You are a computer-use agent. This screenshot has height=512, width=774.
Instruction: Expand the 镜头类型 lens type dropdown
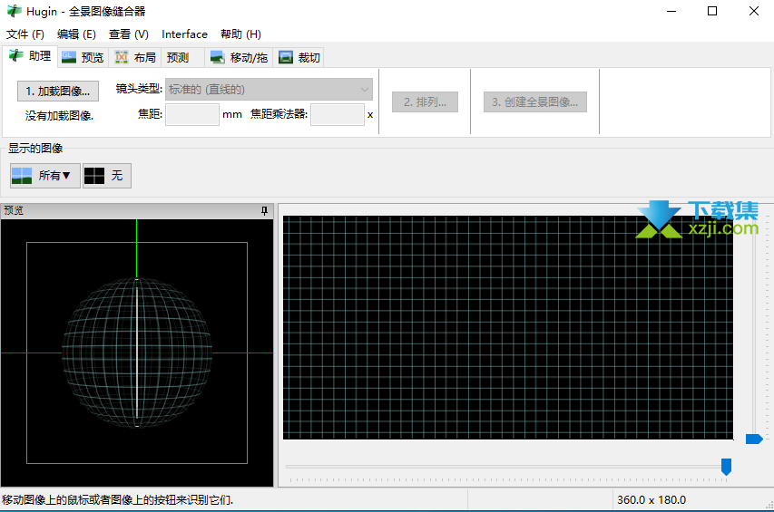tap(269, 90)
